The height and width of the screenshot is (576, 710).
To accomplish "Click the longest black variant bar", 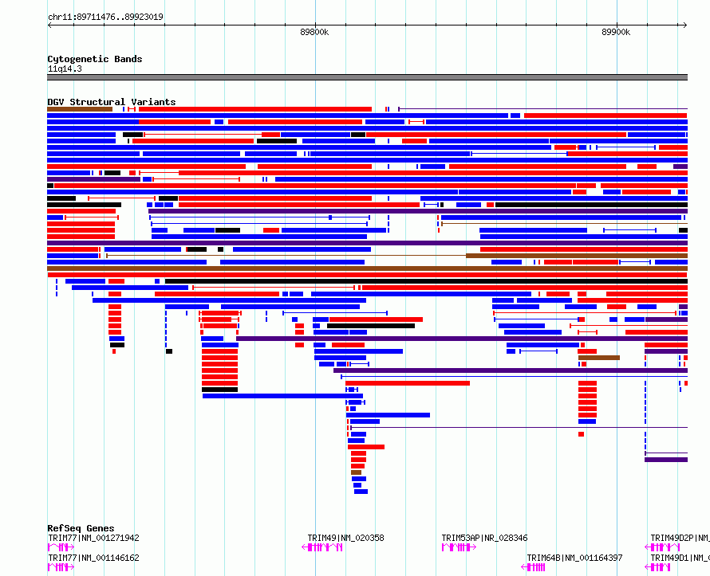I will [427, 281].
